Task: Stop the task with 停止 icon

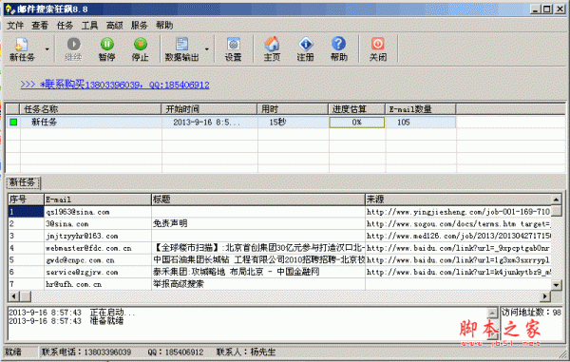Action: coord(140,48)
